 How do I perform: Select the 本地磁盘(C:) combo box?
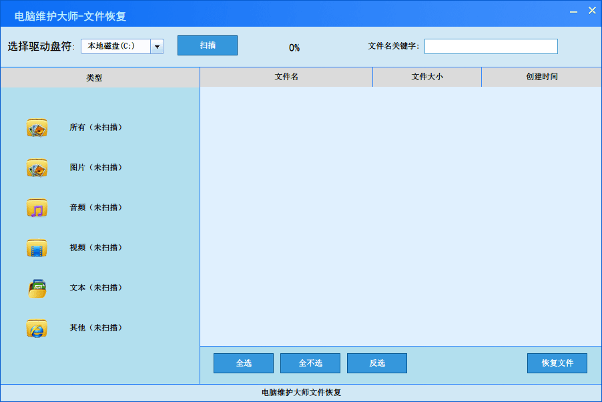pos(116,46)
